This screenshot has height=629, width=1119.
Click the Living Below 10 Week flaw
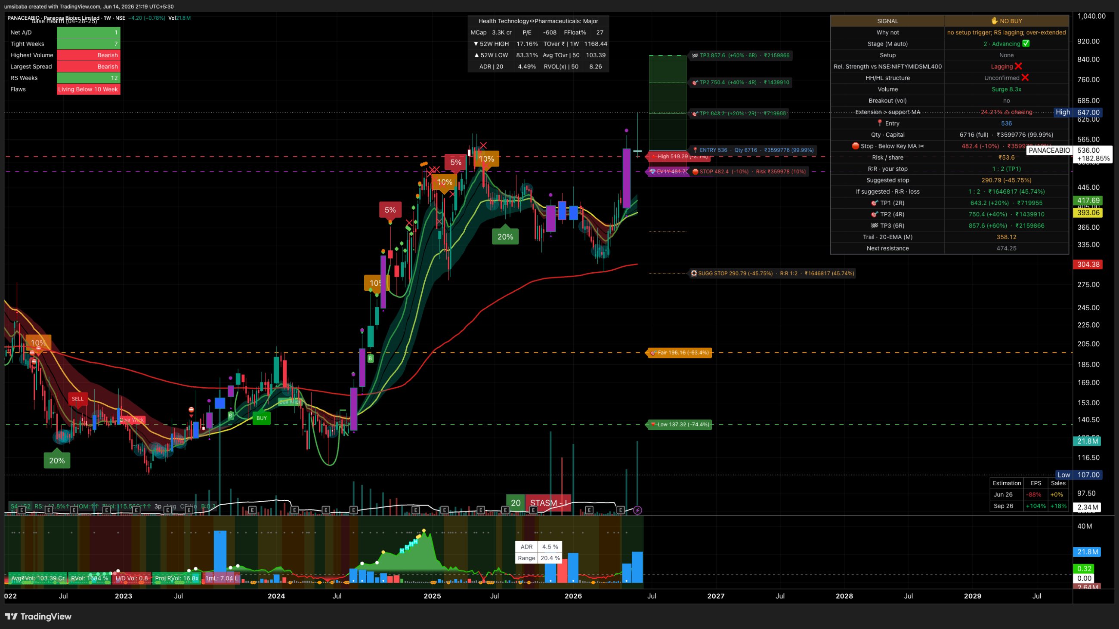pyautogui.click(x=89, y=89)
